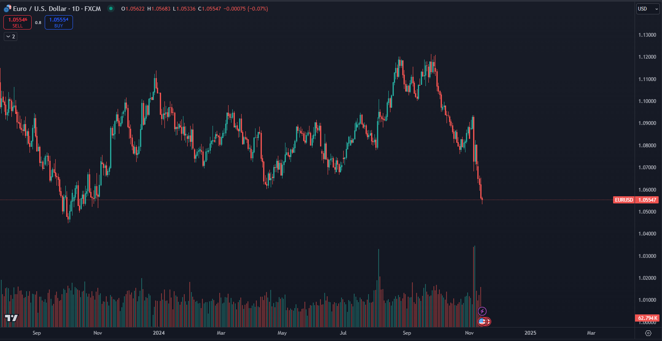
Task: Click the closing price value in OHLC legend
Action: [x=212, y=8]
